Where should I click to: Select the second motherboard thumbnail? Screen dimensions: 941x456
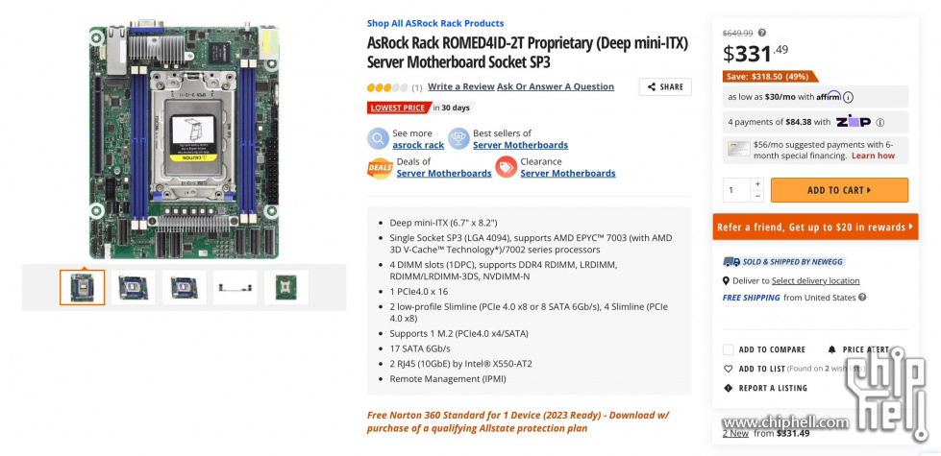point(134,287)
